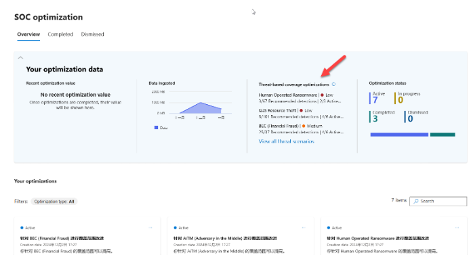Click the Completed count 3
471x257 pixels.
point(375,119)
